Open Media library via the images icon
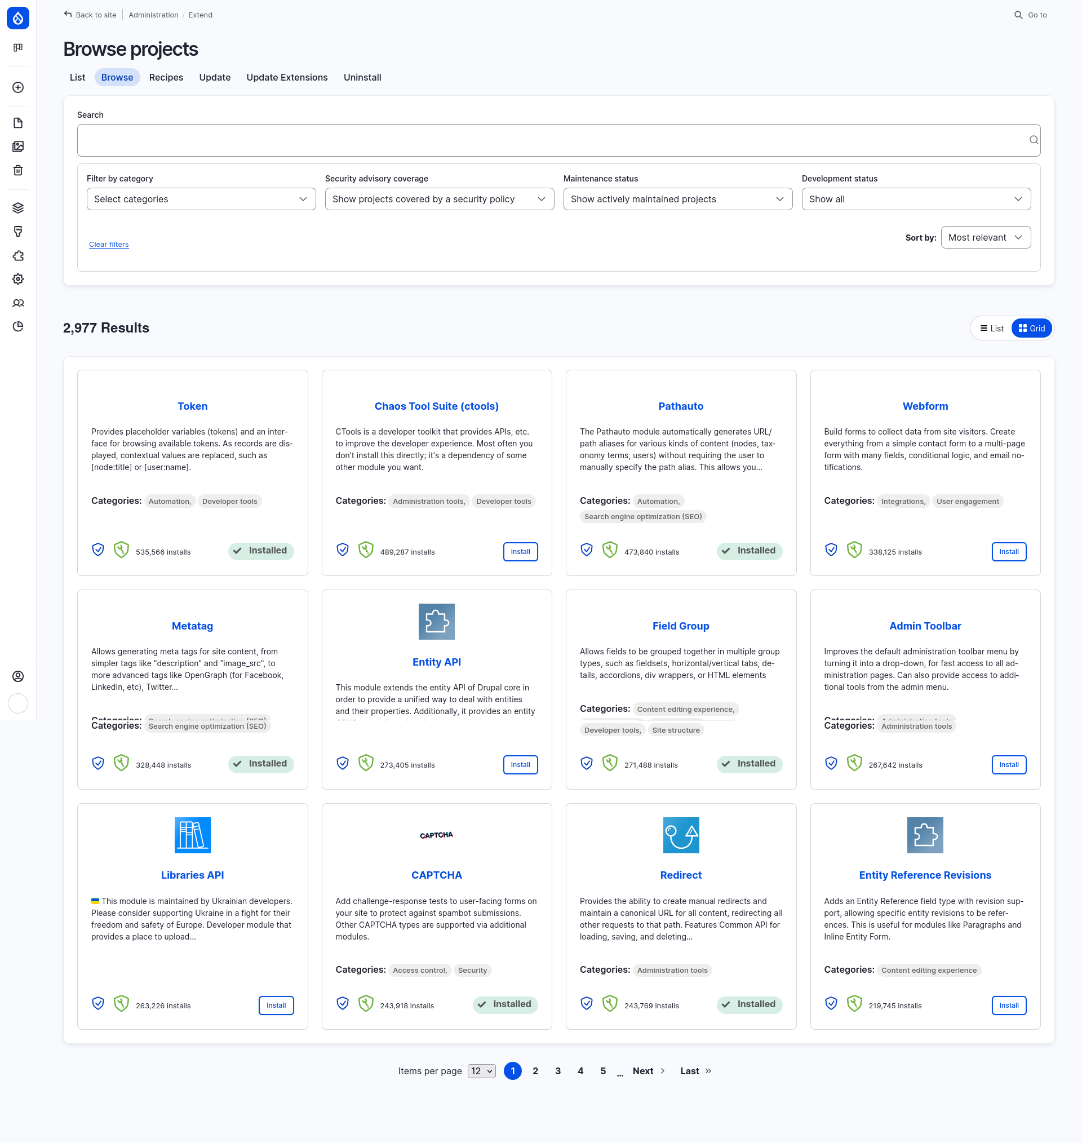 click(18, 147)
